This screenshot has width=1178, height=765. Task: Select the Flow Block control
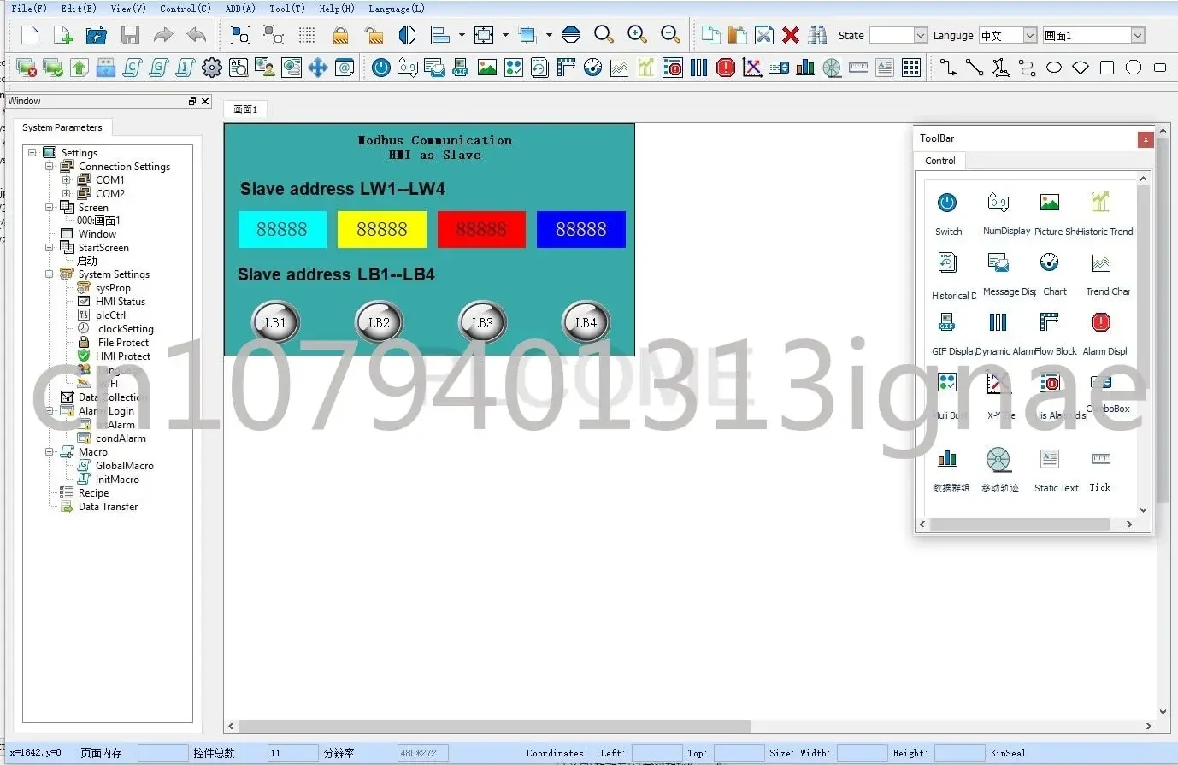pos(1049,323)
